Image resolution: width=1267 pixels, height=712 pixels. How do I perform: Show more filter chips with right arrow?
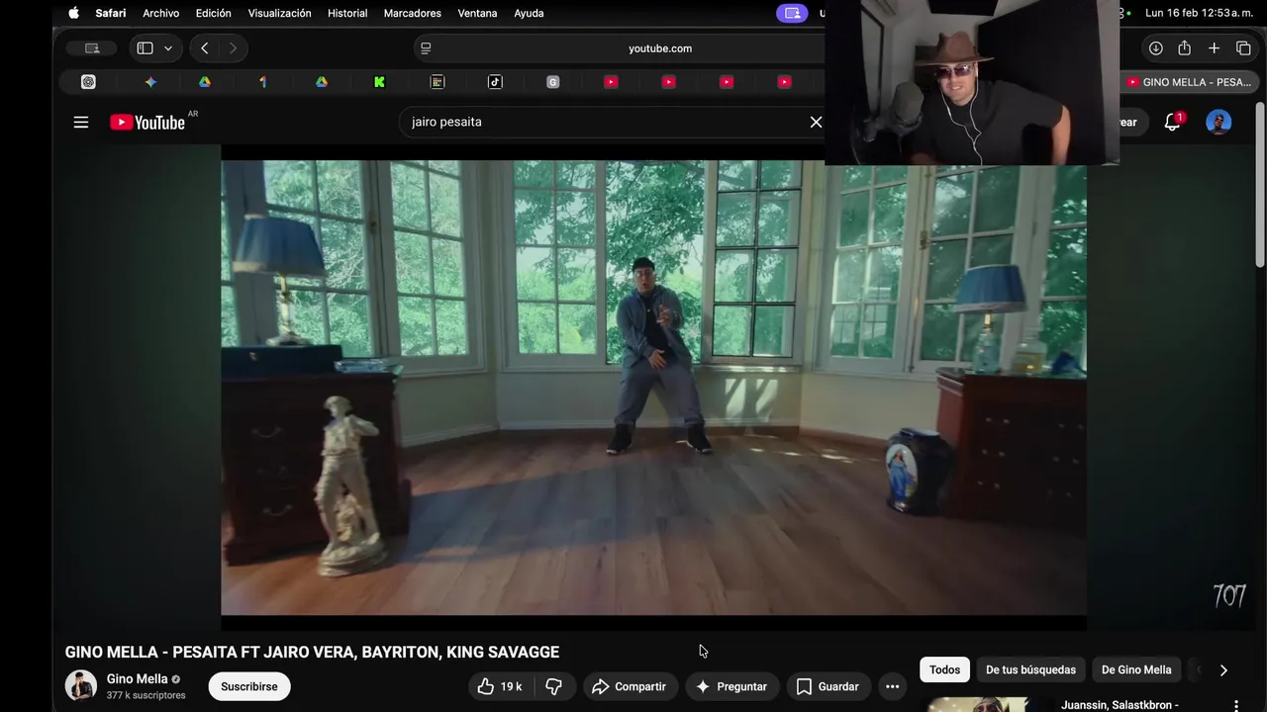[1223, 669]
